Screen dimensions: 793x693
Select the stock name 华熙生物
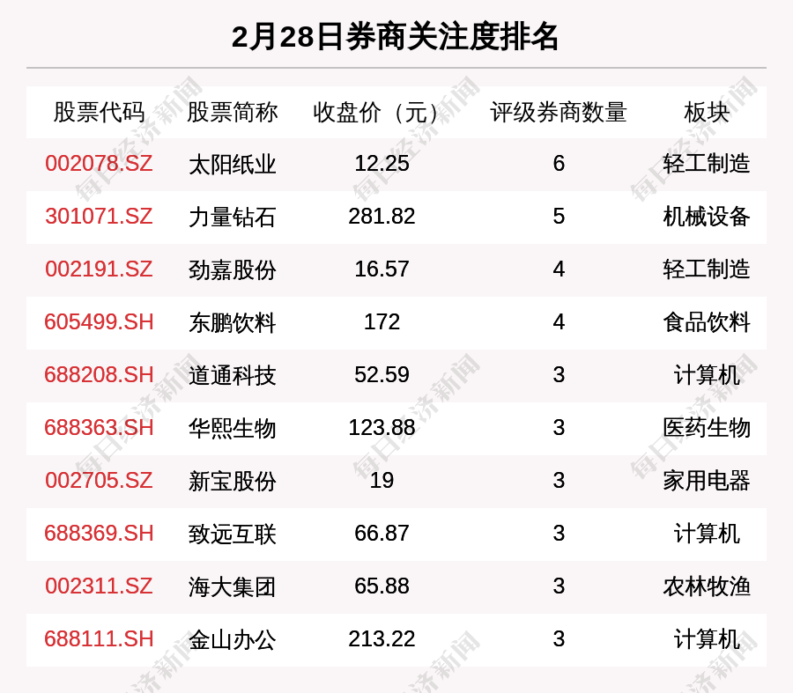[x=232, y=429]
